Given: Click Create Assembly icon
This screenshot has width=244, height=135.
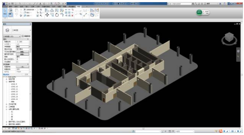Looking at the screenshot, I should tap(92, 10).
